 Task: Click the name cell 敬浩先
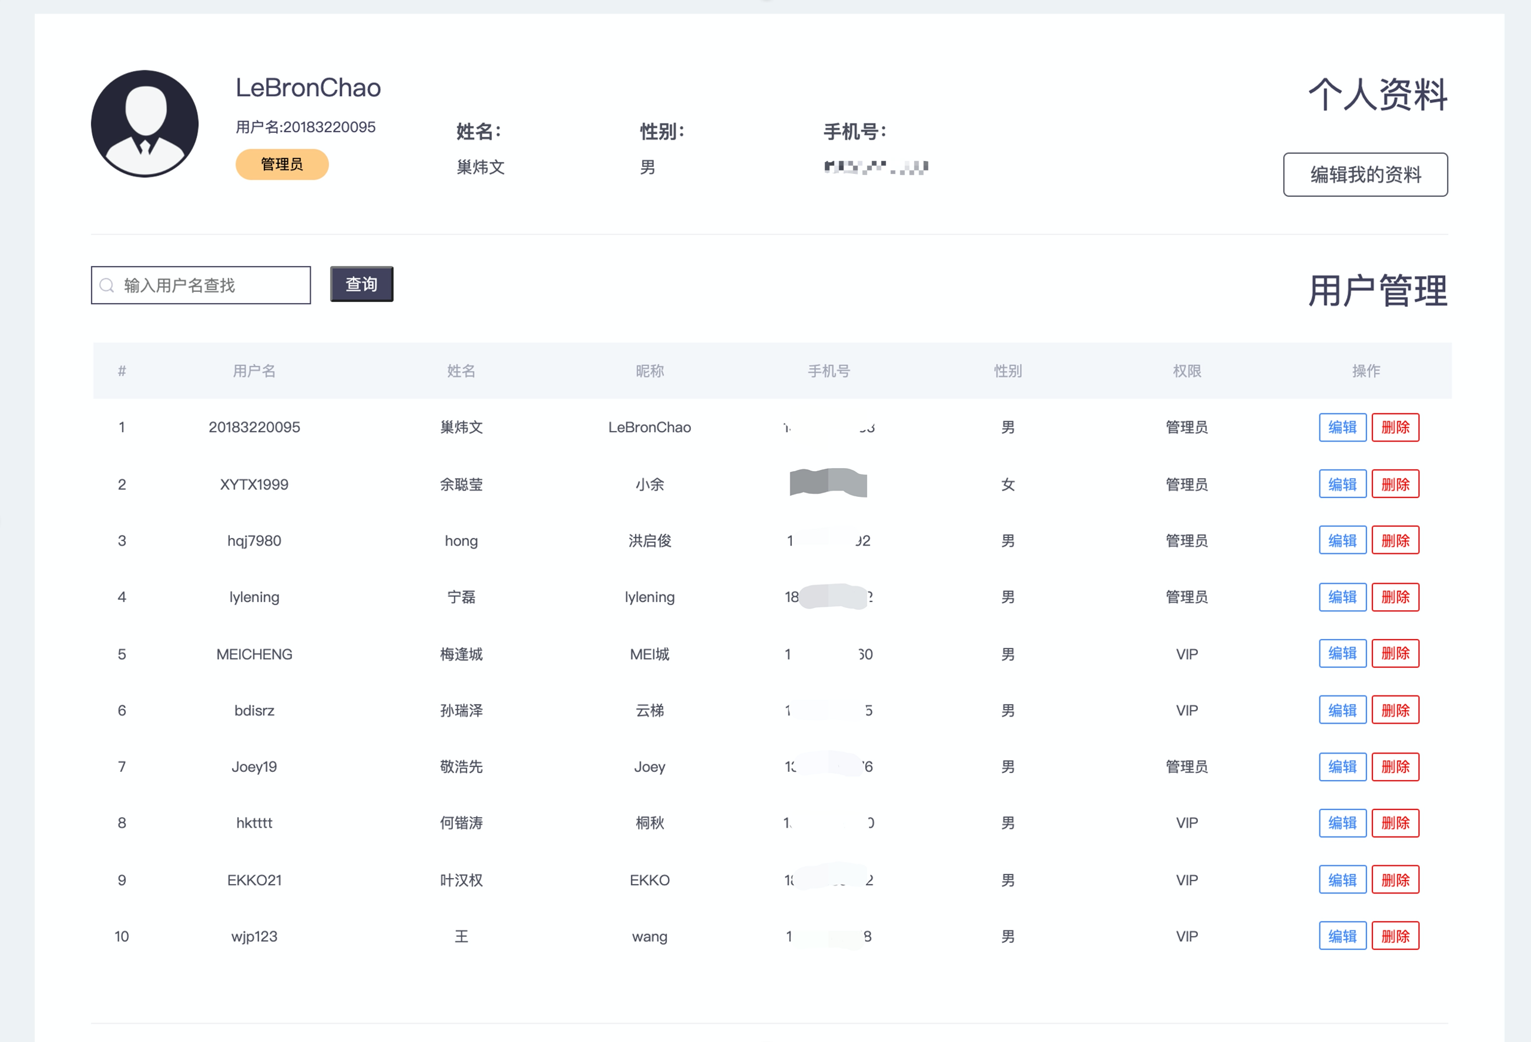point(461,767)
